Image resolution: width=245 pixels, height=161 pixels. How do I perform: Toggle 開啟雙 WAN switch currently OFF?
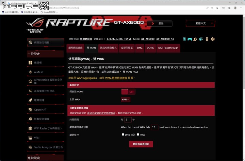point(128,92)
